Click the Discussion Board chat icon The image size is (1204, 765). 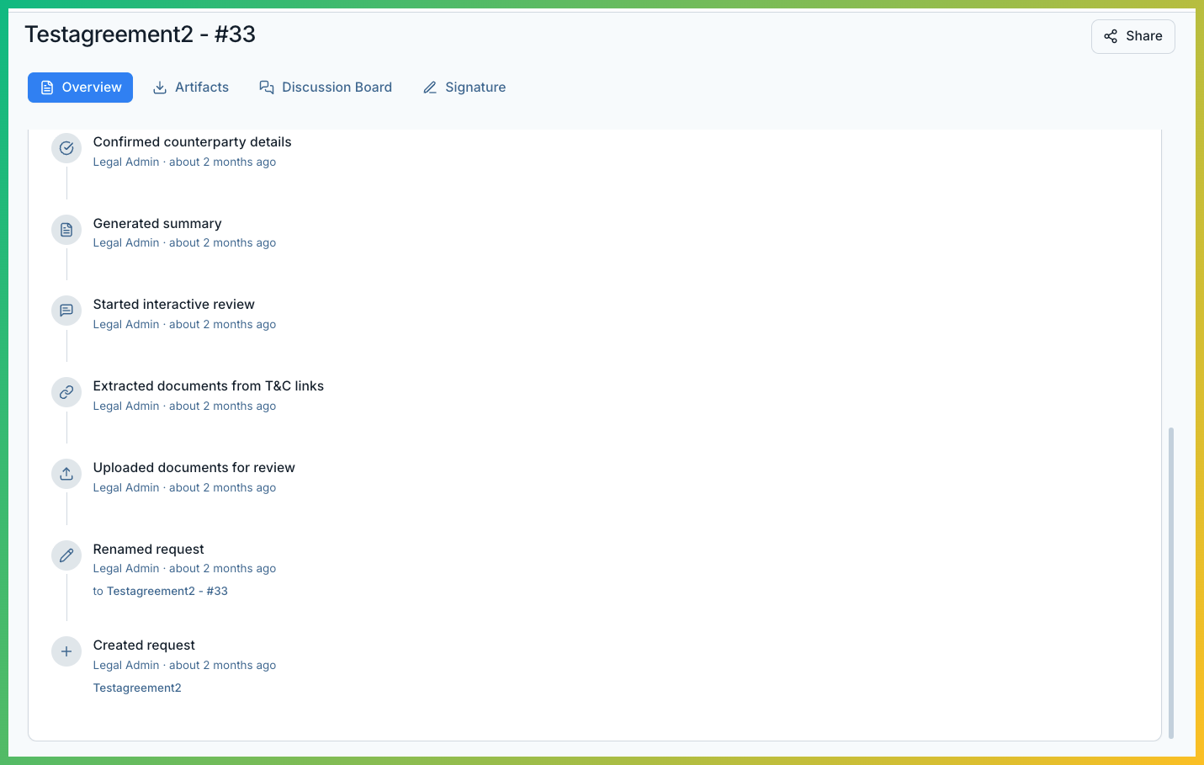(x=267, y=87)
